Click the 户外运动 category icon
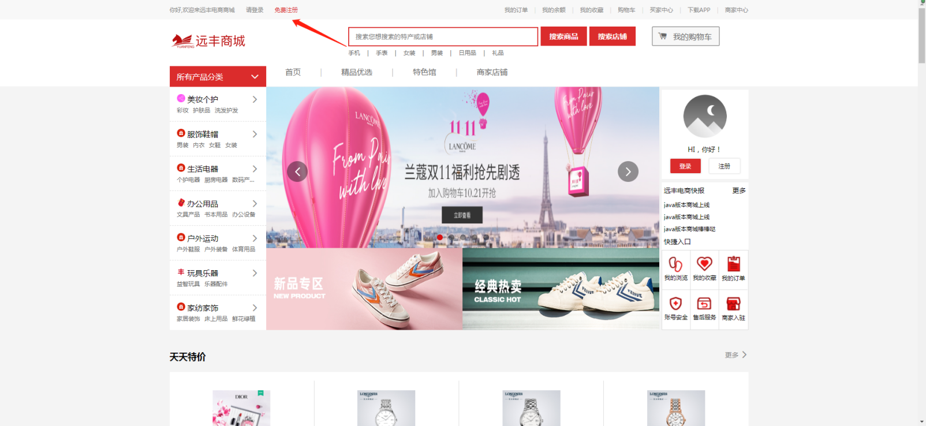The height and width of the screenshot is (426, 926). pyautogui.click(x=181, y=237)
